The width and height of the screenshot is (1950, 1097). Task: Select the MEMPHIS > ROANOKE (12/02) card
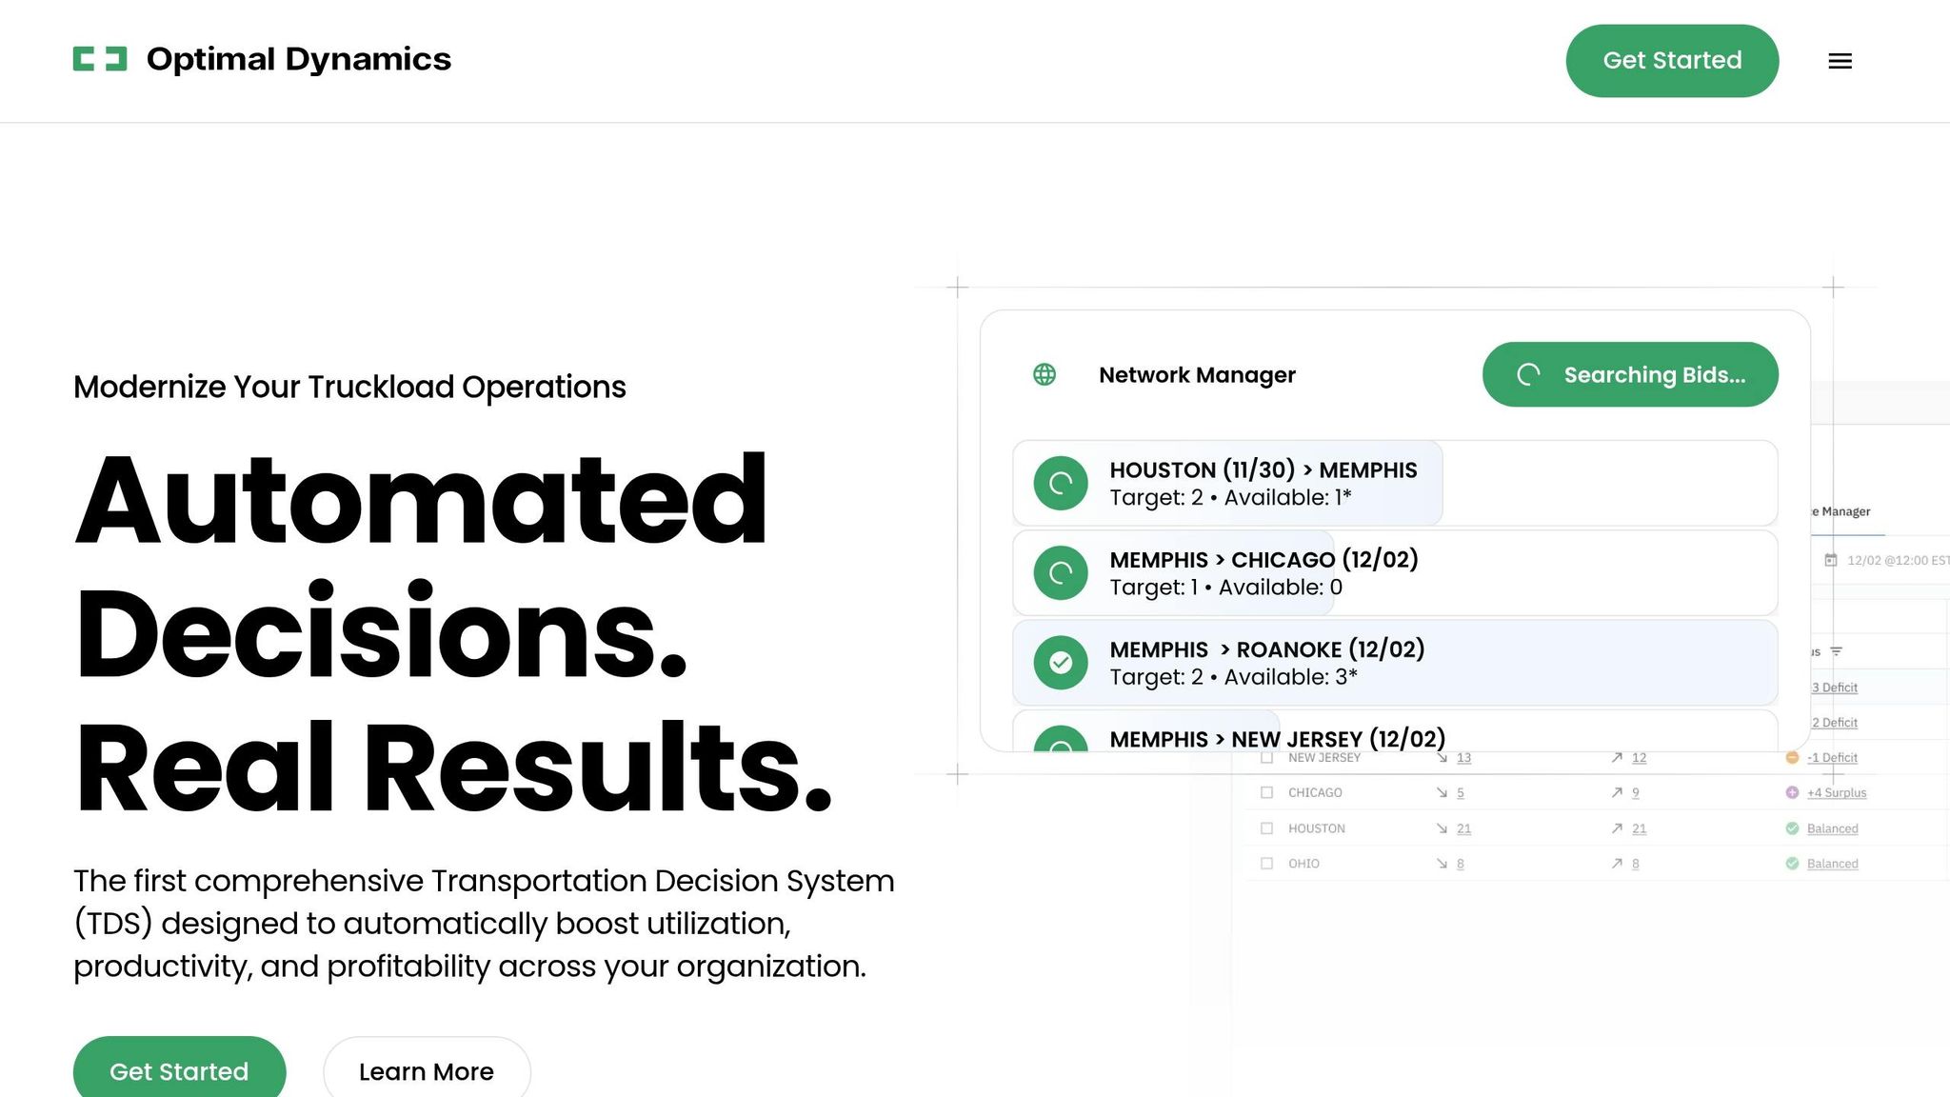pos(1395,663)
